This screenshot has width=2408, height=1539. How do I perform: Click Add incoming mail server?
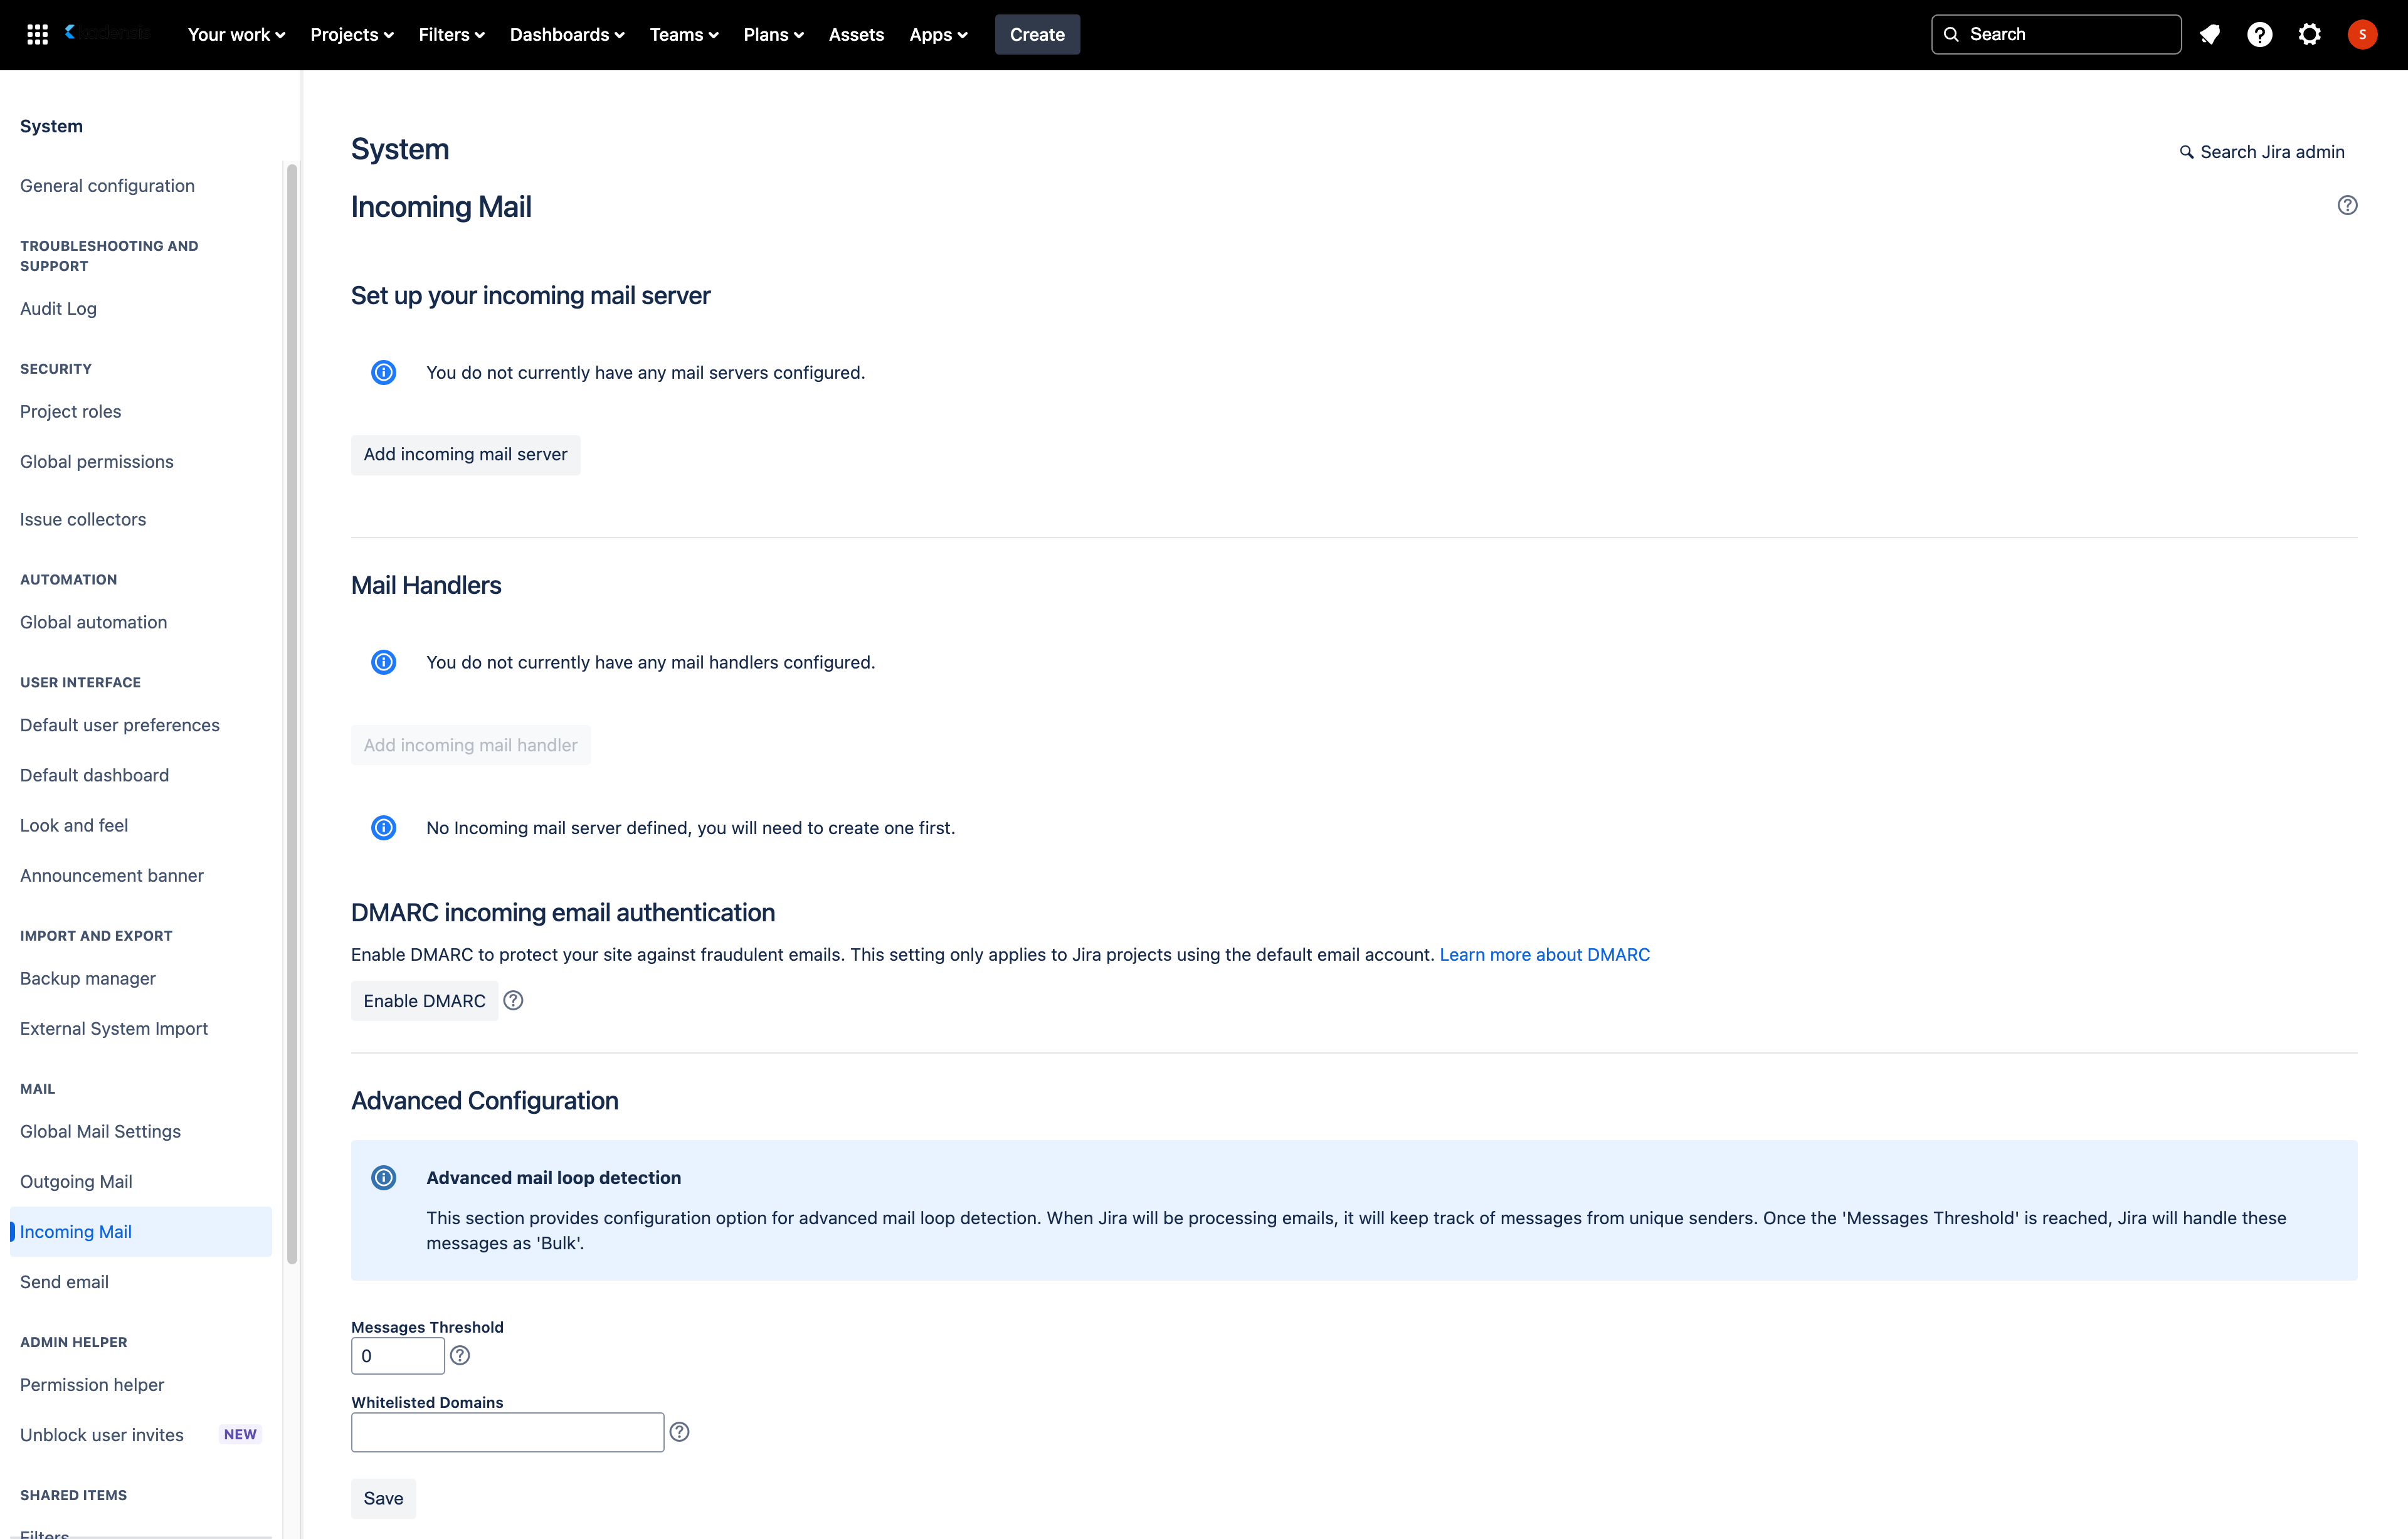tap(465, 454)
